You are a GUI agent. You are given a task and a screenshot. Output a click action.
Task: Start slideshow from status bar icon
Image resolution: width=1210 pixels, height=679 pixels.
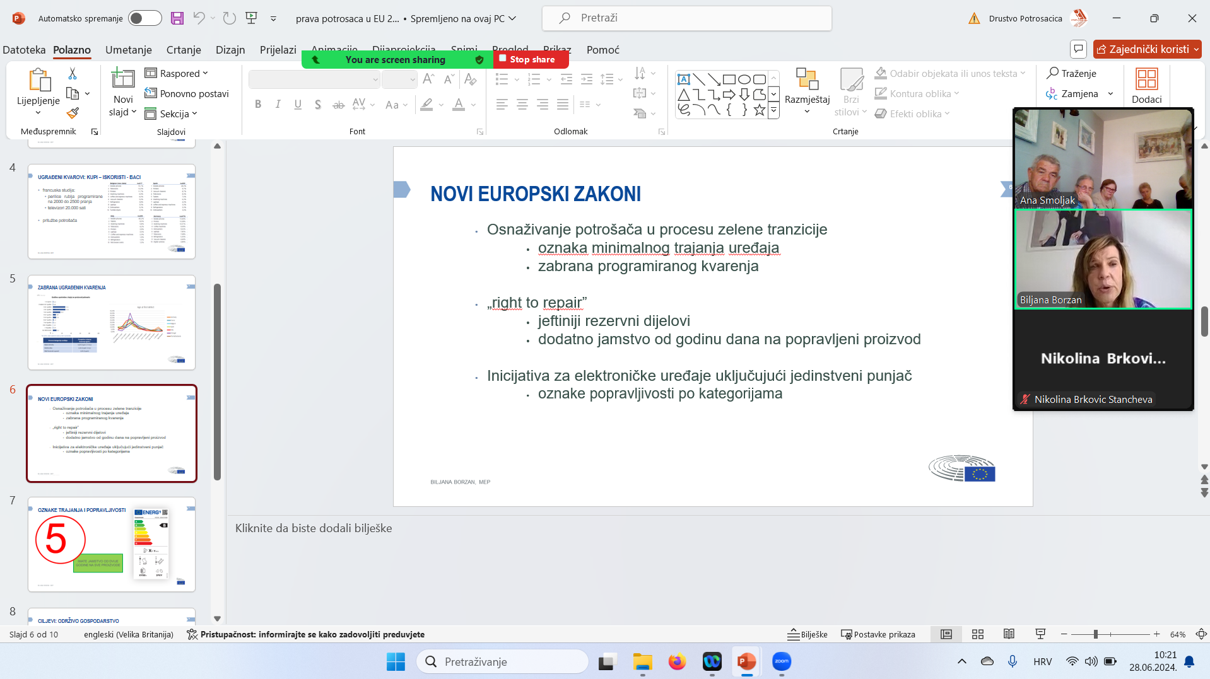point(1040,634)
